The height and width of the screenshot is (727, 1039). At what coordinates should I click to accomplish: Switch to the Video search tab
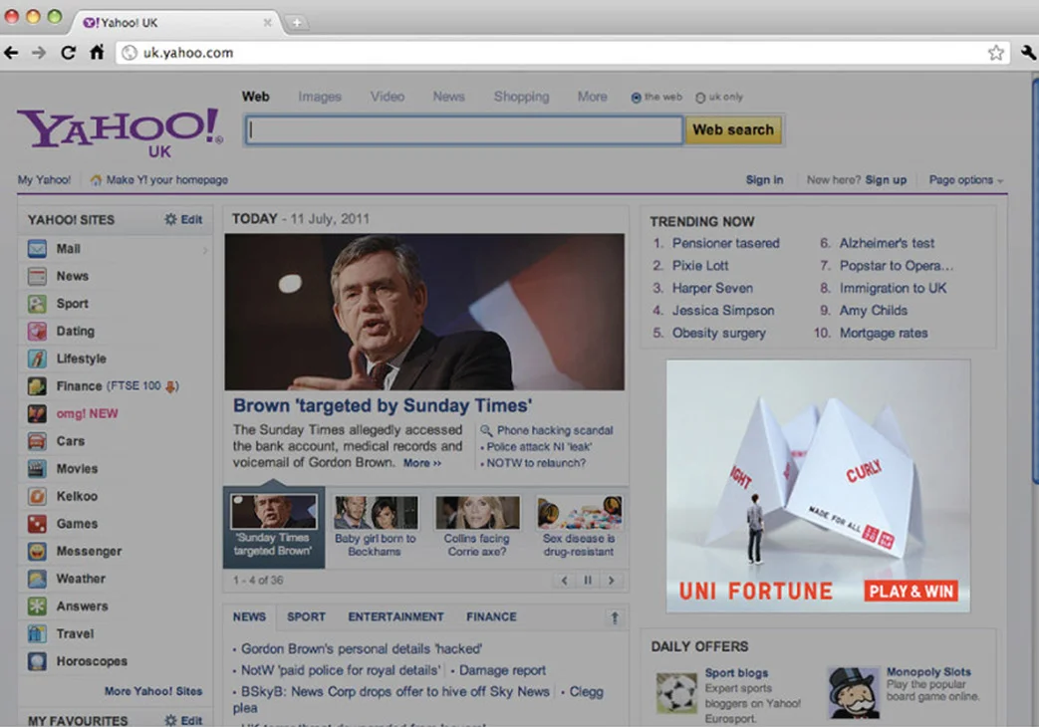(388, 97)
